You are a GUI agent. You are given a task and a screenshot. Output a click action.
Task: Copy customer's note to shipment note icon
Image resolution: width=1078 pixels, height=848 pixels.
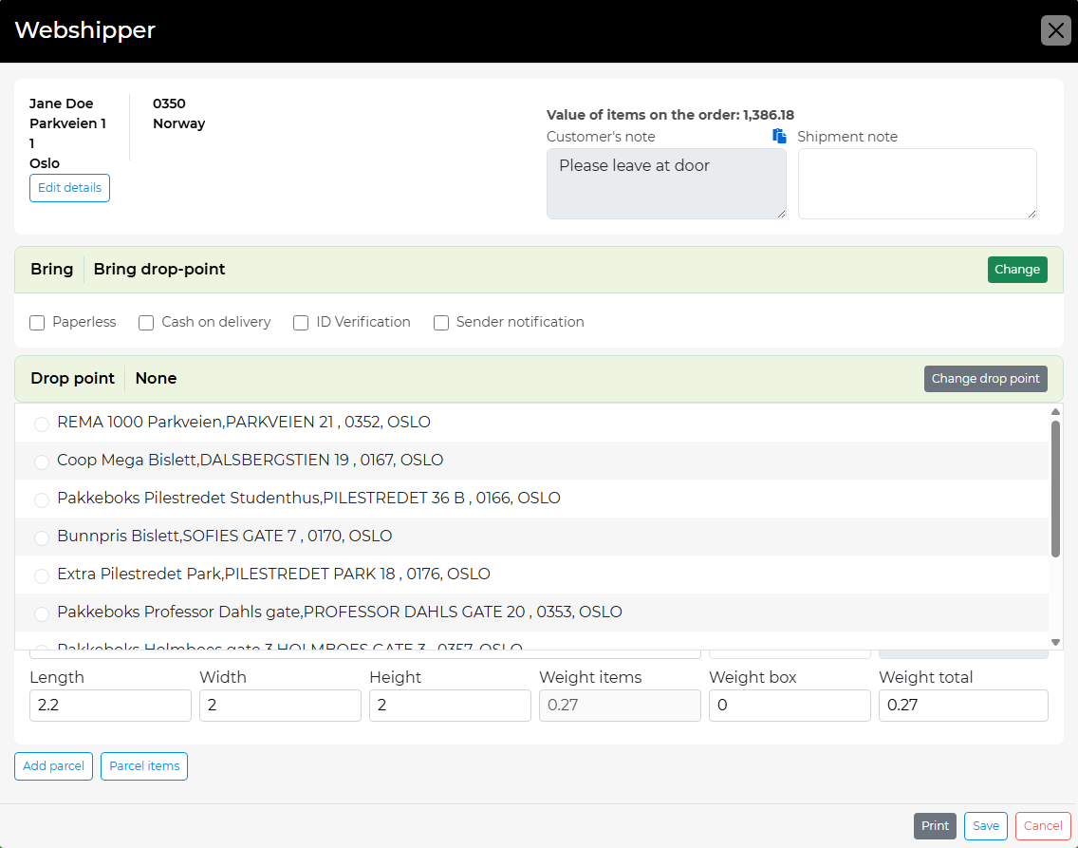tap(779, 136)
